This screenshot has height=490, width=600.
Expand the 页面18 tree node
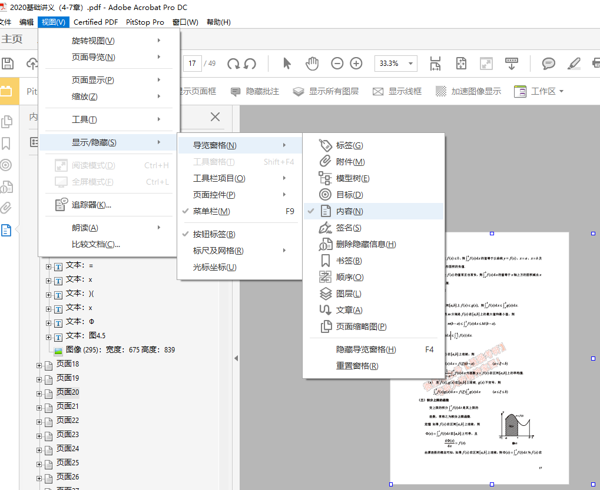(39, 365)
